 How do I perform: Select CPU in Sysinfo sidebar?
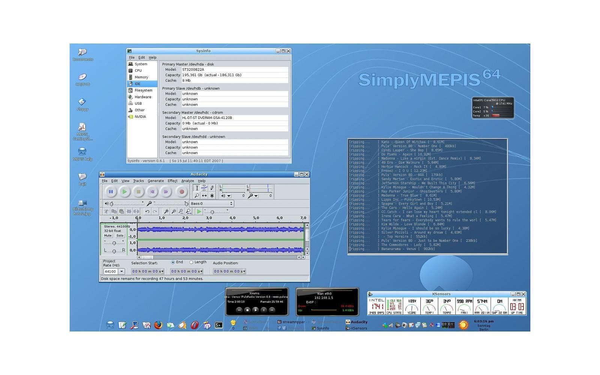142,70
